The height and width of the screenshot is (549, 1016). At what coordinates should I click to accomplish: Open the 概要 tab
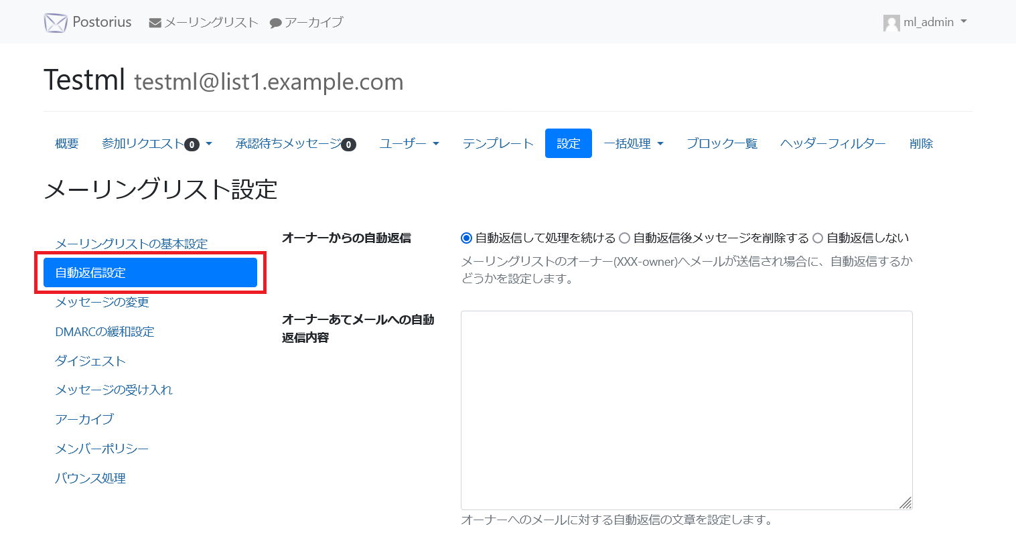pyautogui.click(x=67, y=143)
